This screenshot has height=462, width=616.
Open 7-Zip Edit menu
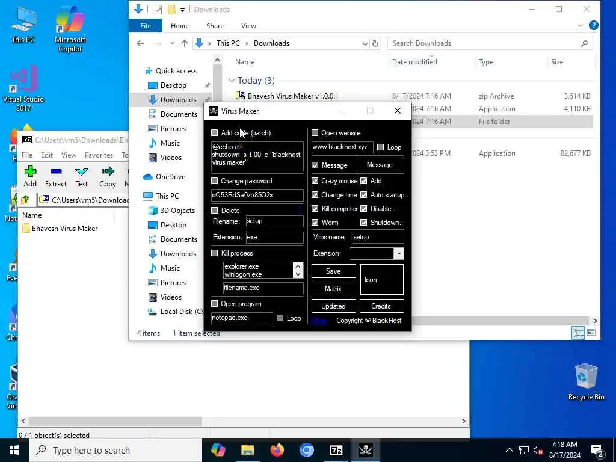(47, 155)
